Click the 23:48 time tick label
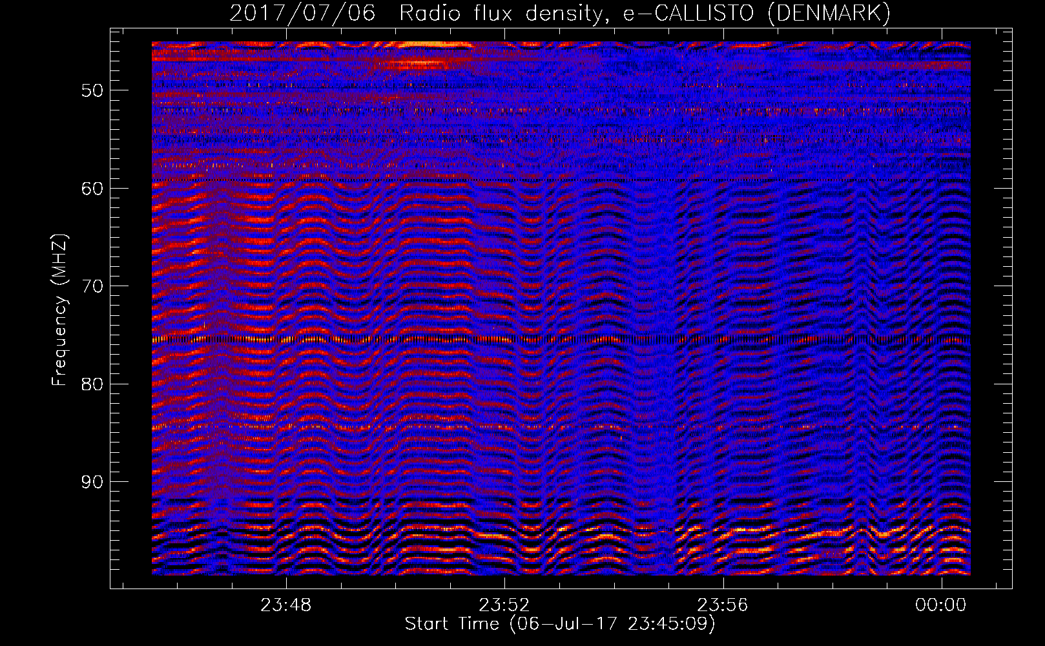Screen dimensions: 1045x646 (x=286, y=605)
